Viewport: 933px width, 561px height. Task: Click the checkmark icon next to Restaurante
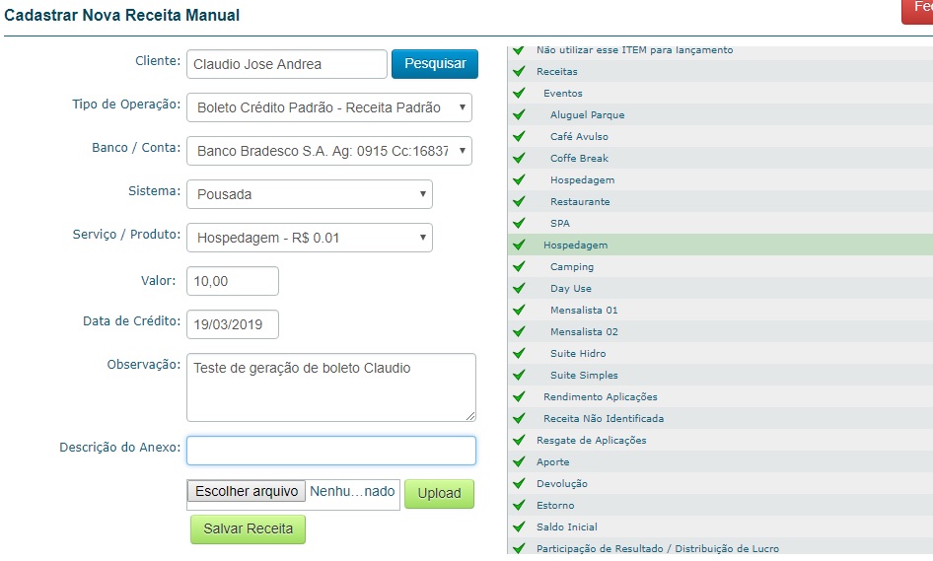pos(519,202)
